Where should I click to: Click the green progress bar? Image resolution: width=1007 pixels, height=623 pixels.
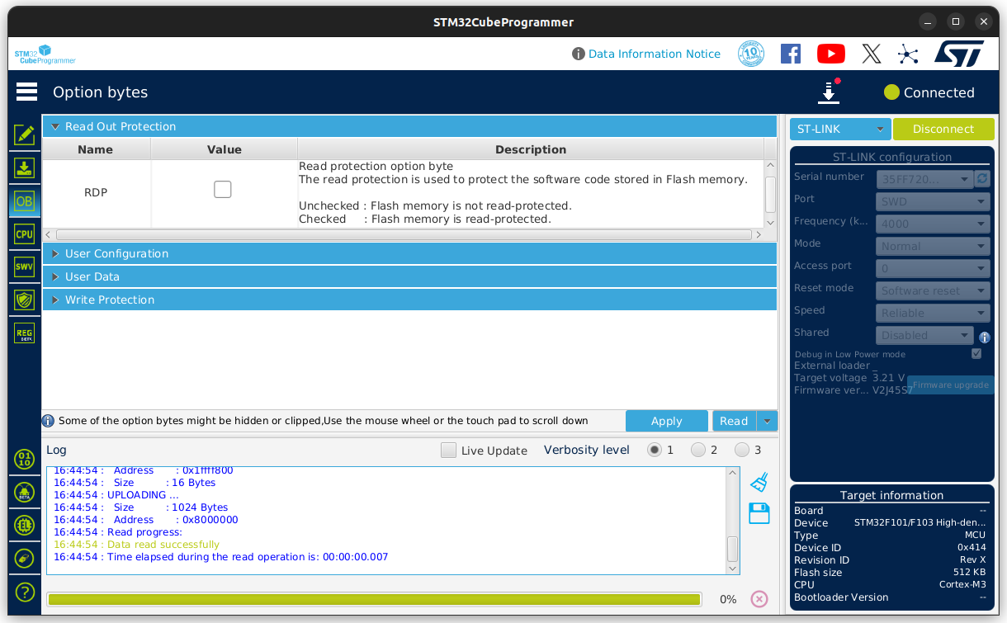coord(375,599)
